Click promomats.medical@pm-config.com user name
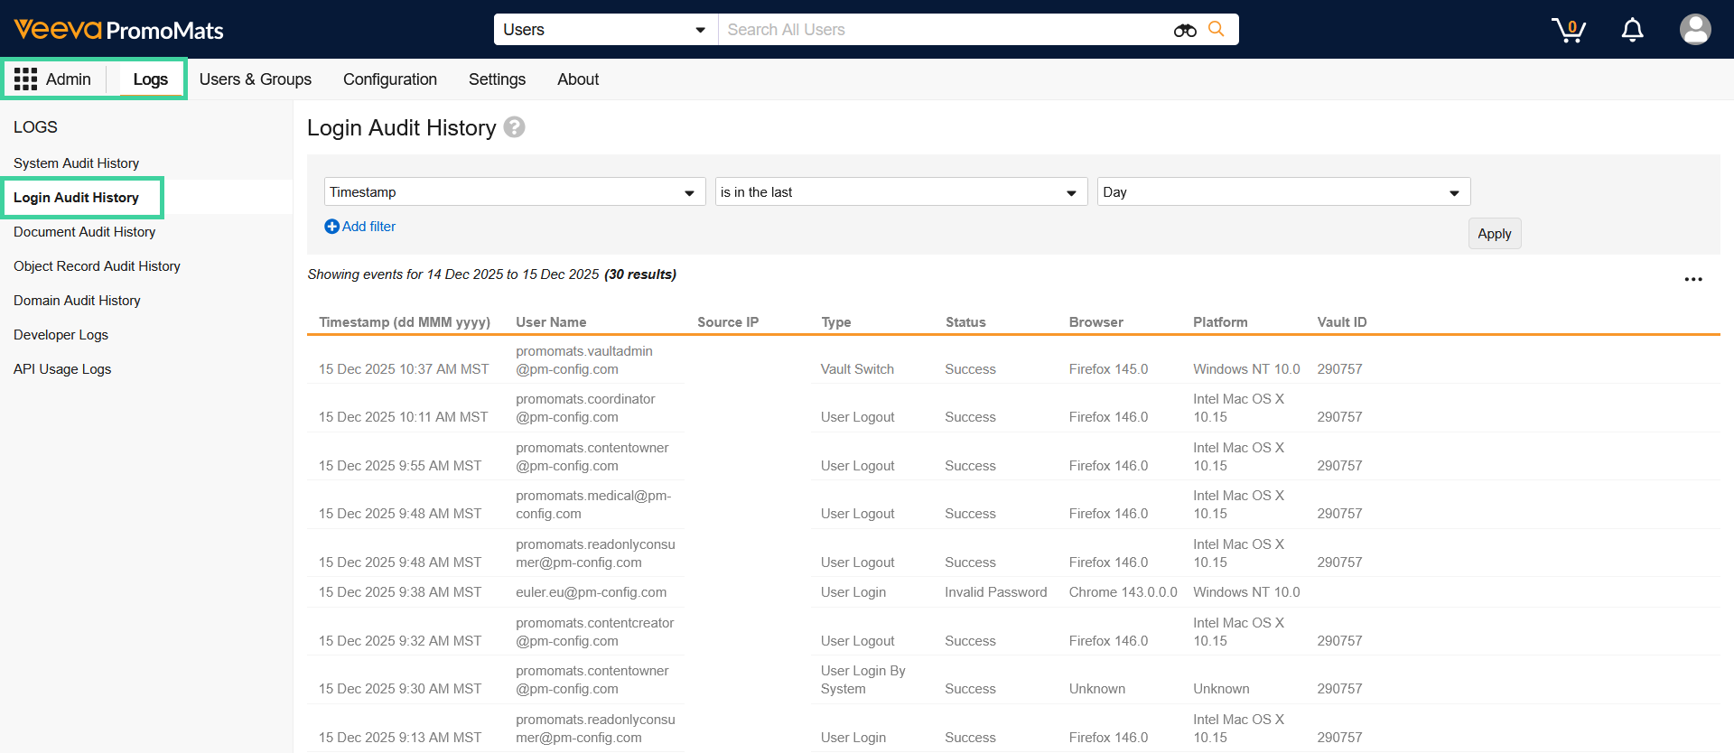 pos(593,505)
